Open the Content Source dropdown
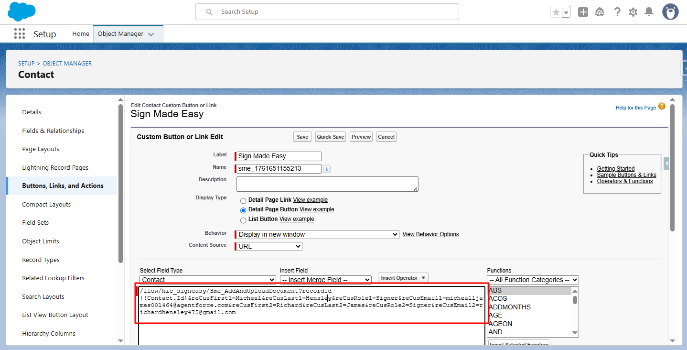This screenshot has height=350, width=687. tap(270, 246)
